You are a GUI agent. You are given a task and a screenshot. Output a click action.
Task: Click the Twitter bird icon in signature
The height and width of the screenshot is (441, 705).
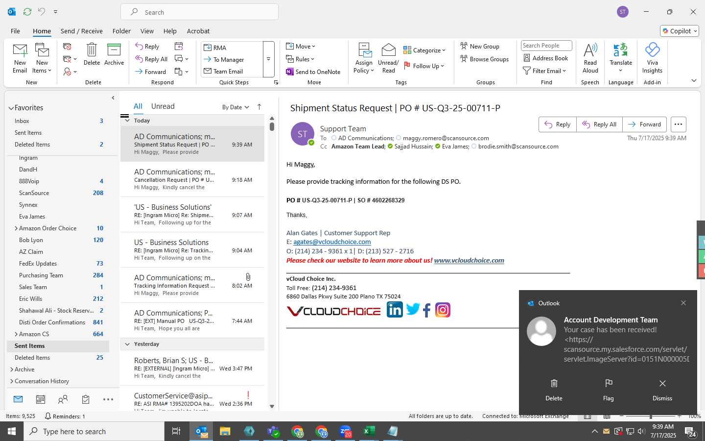(x=413, y=309)
